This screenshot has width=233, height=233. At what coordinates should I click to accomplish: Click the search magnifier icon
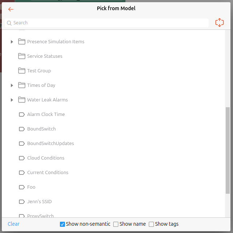click(9, 23)
